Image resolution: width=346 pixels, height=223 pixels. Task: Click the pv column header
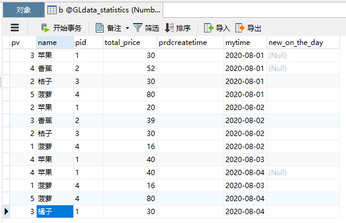pyautogui.click(x=23, y=43)
